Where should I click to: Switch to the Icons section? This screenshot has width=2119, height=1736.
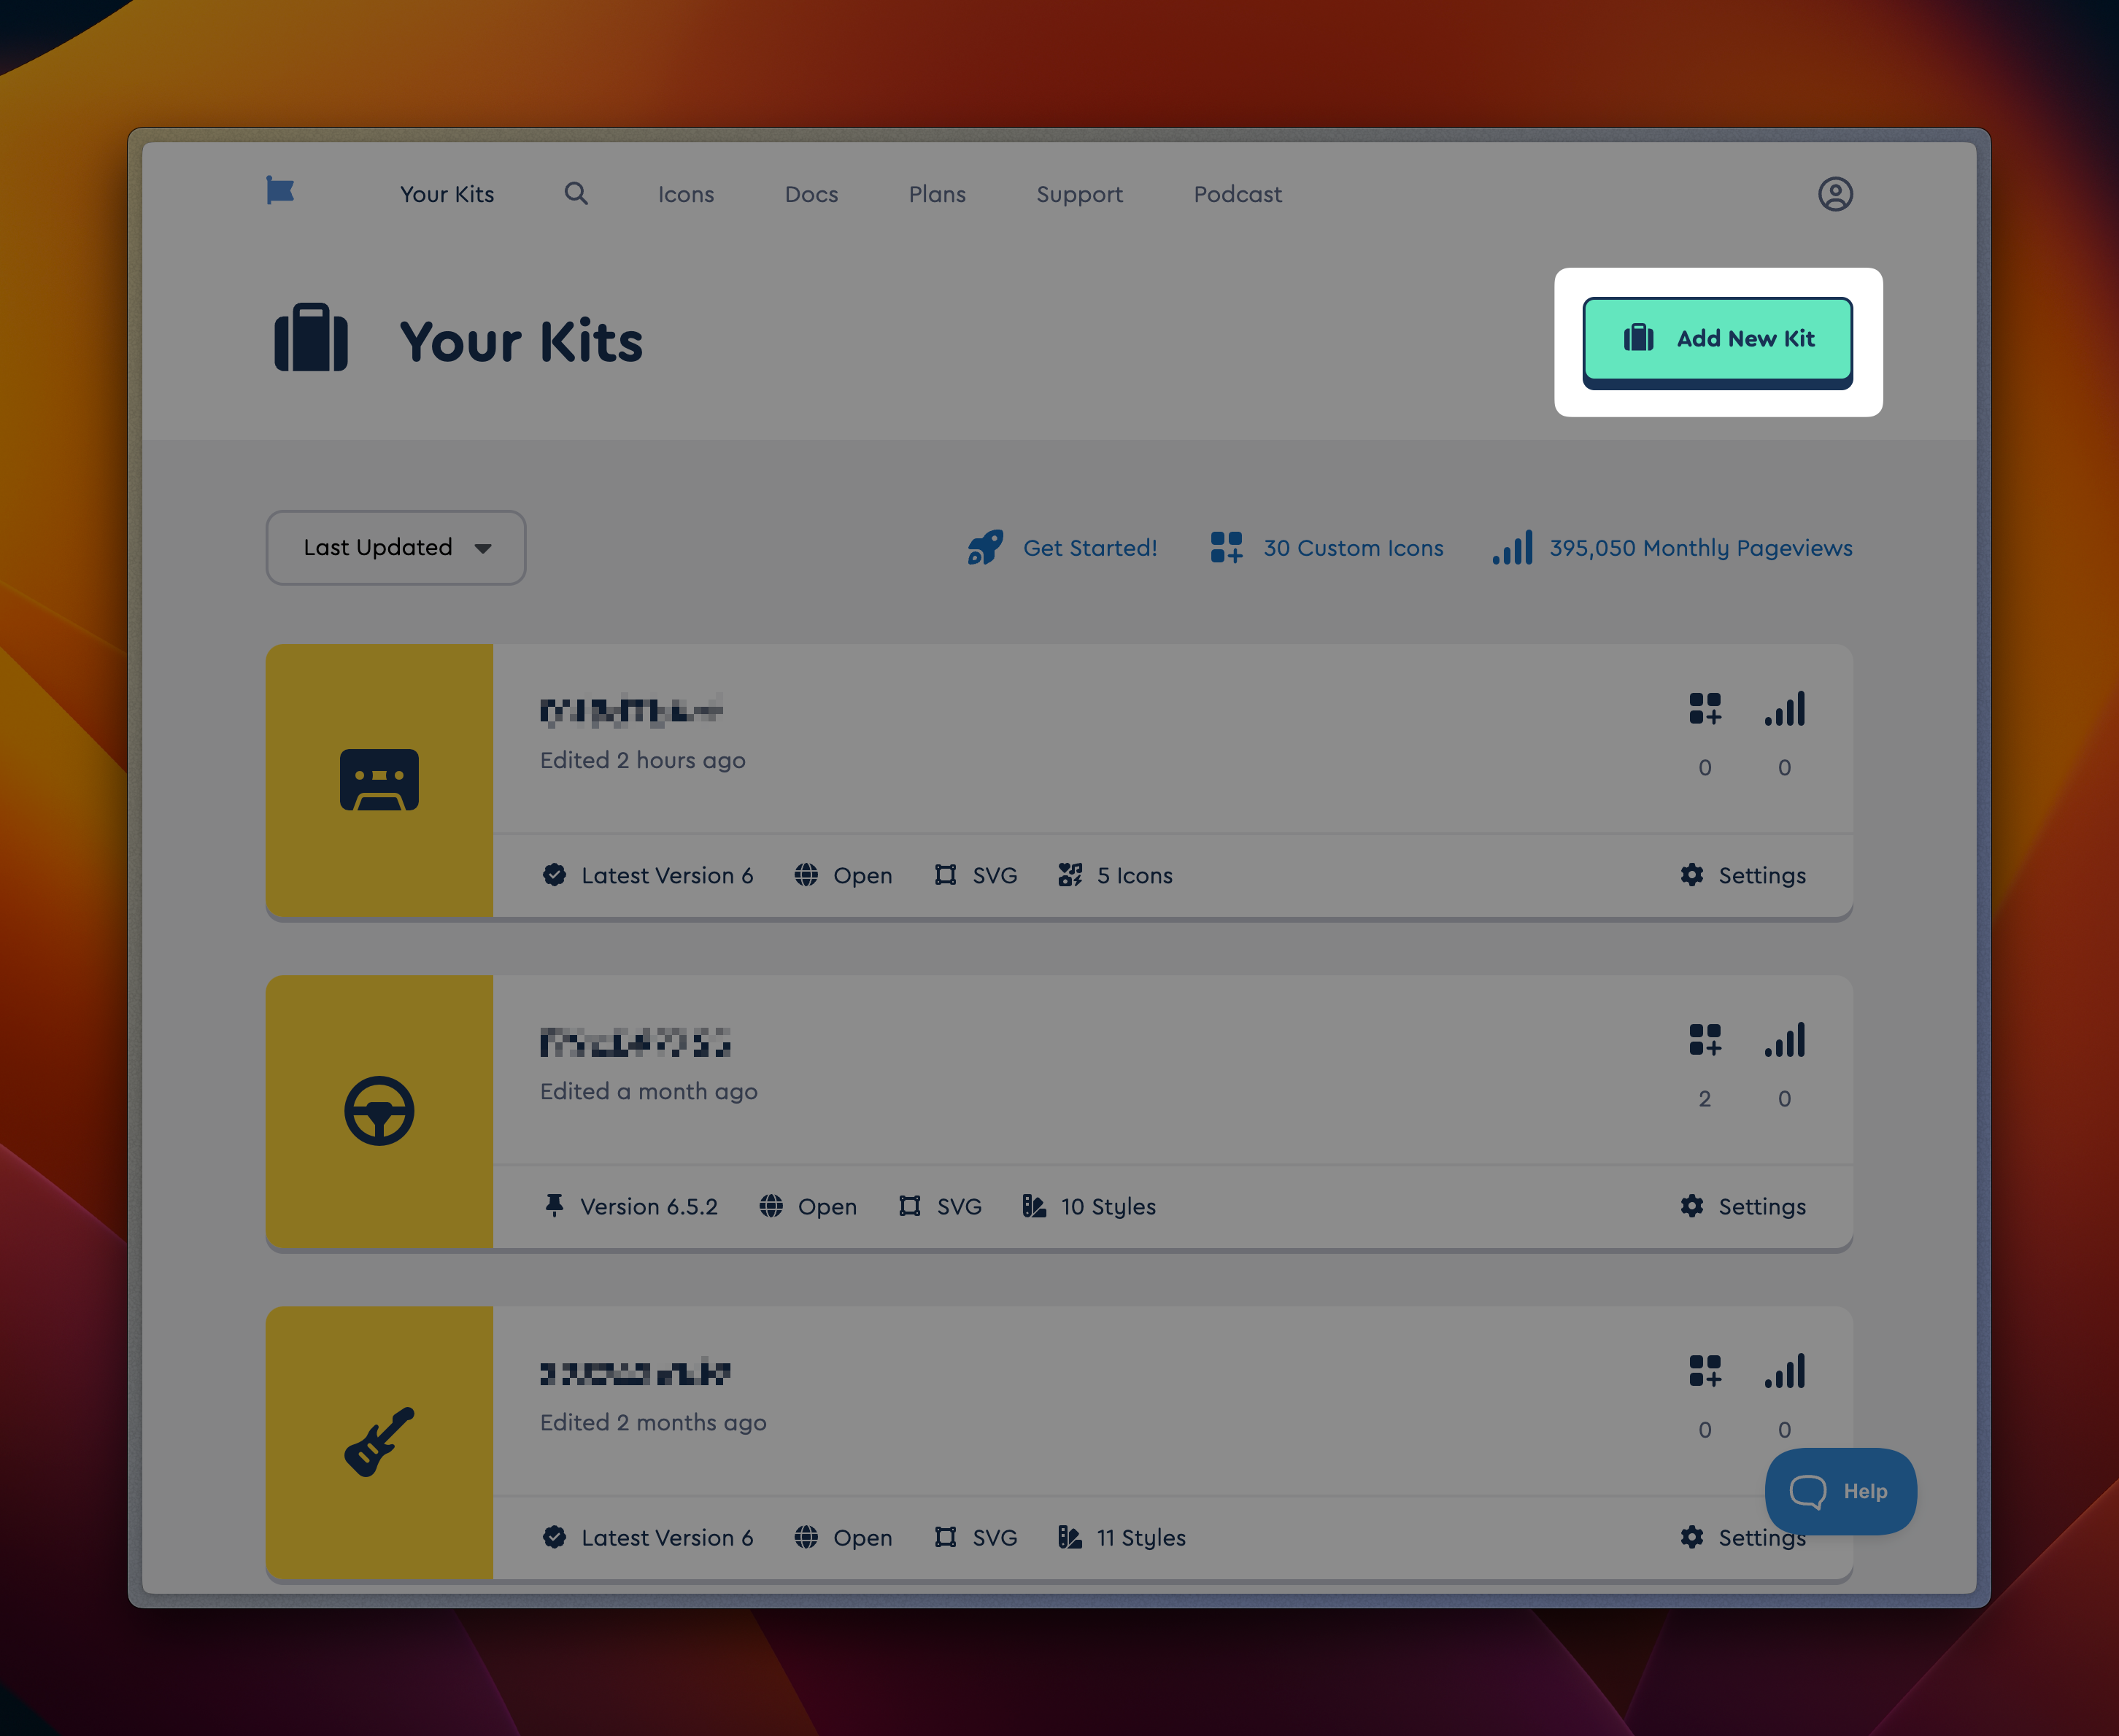[687, 194]
